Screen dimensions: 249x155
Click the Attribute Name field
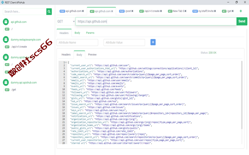77,42
